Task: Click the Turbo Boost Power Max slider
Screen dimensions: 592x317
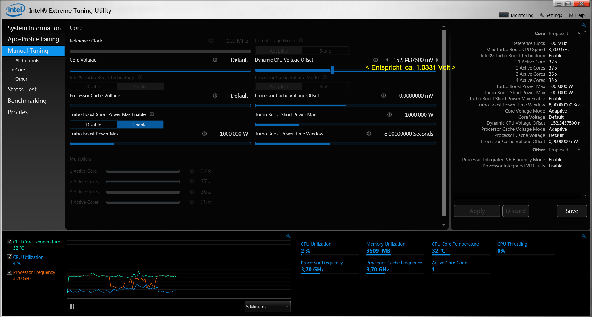Action: (160, 144)
